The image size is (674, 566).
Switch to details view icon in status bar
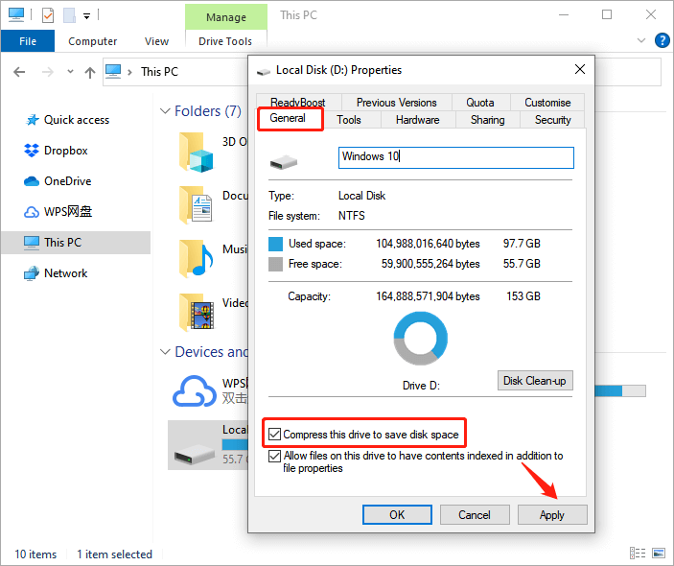(x=638, y=554)
